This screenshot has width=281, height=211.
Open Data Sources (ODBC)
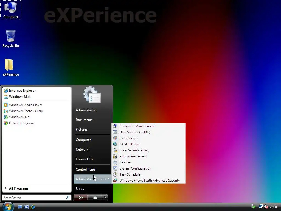coord(148,132)
